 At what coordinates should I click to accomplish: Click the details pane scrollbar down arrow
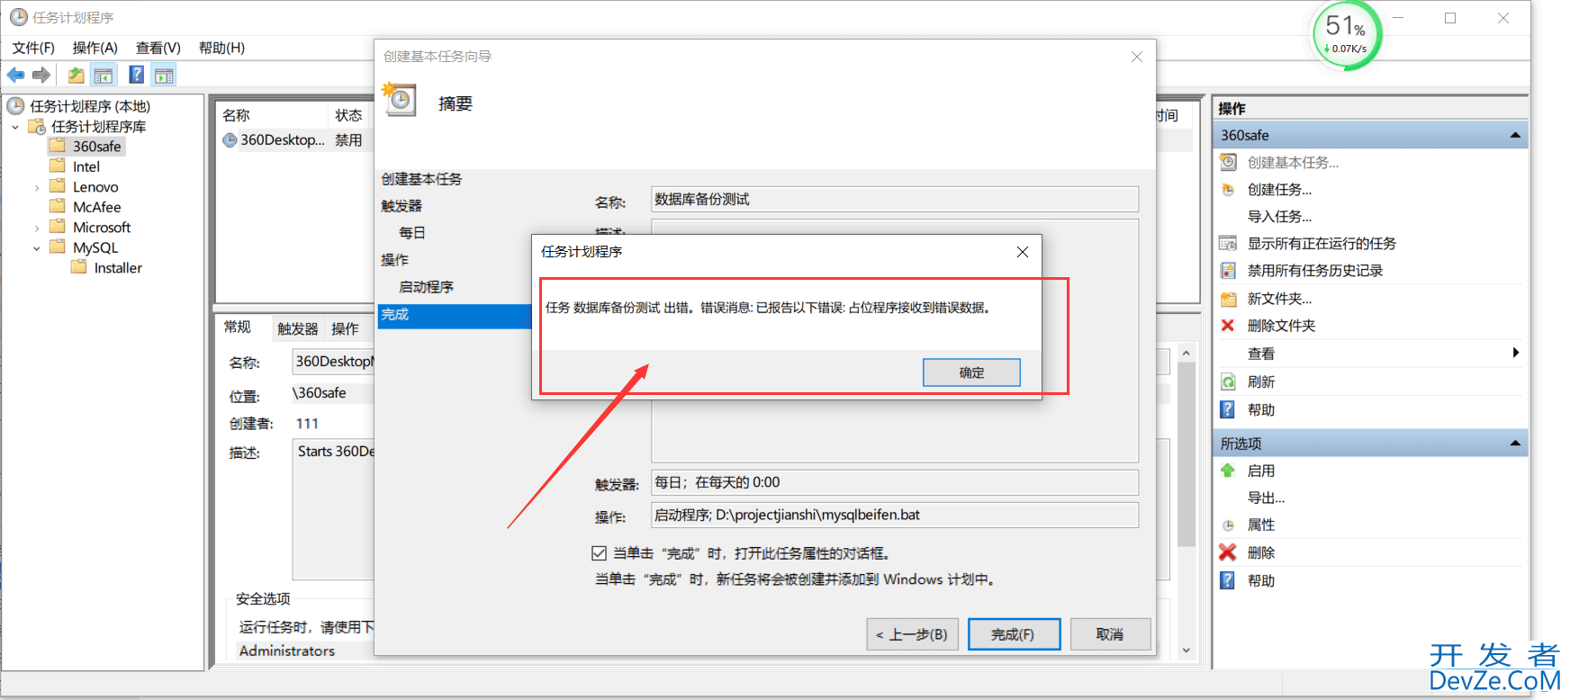point(1187,651)
